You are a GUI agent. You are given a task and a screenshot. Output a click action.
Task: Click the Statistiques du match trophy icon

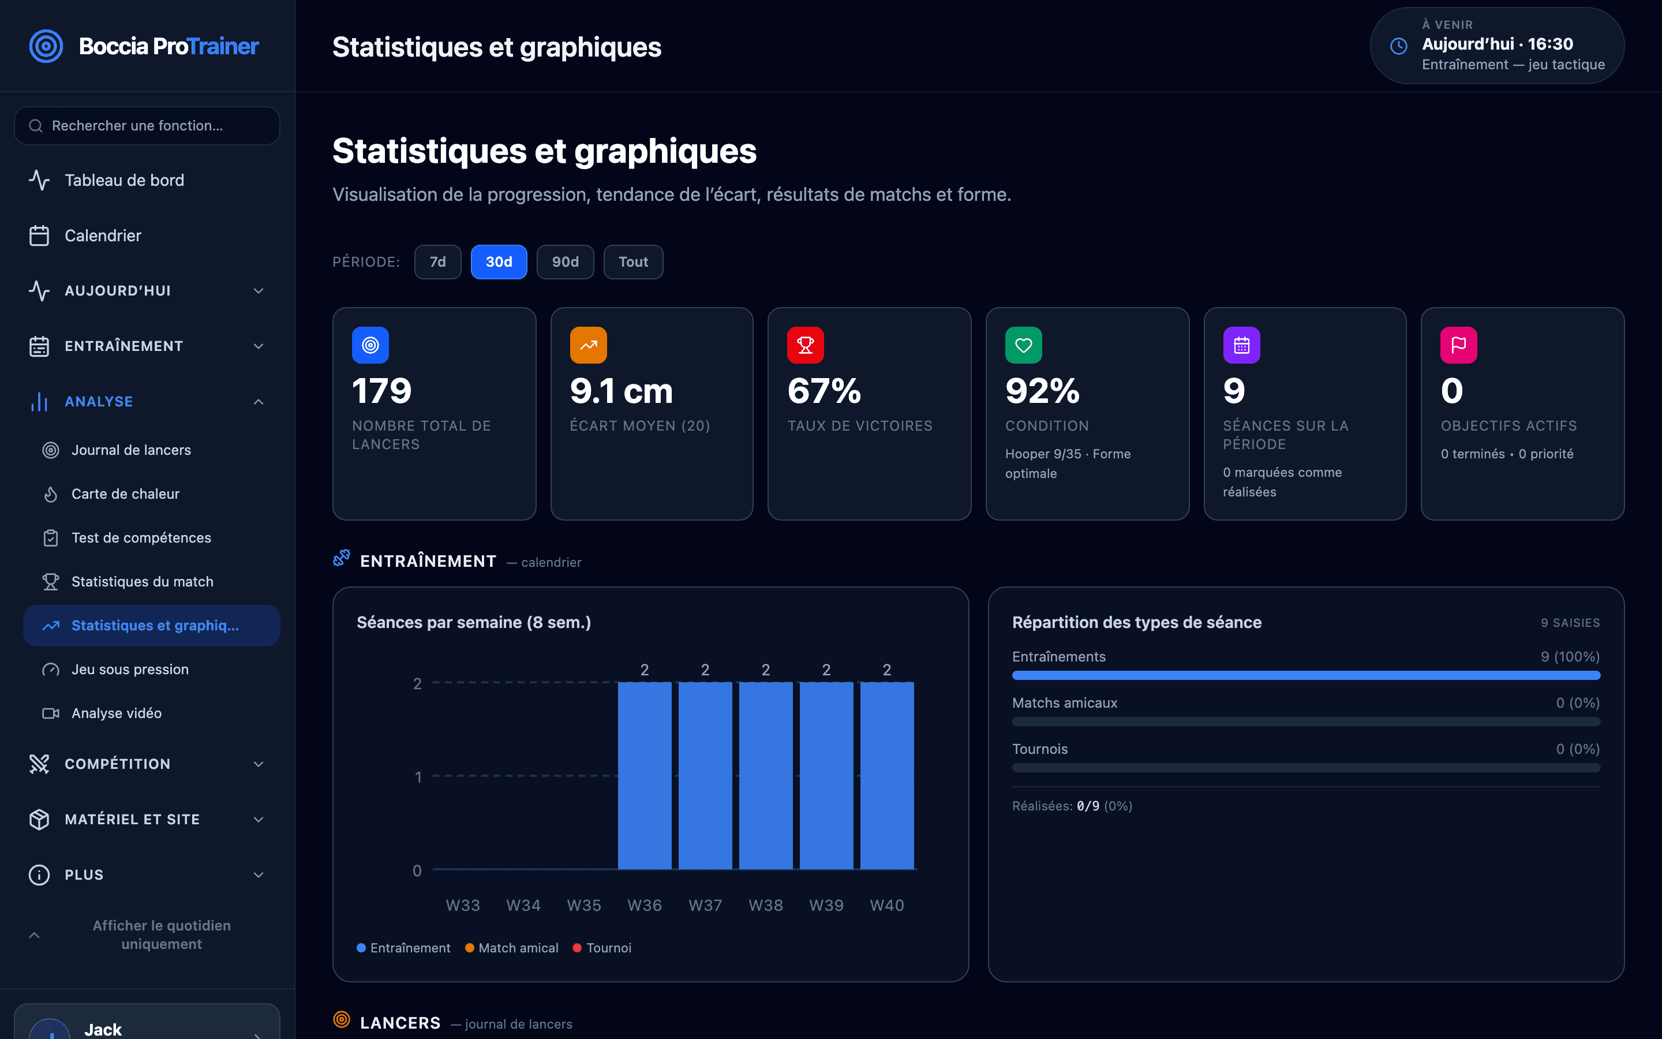(51, 582)
